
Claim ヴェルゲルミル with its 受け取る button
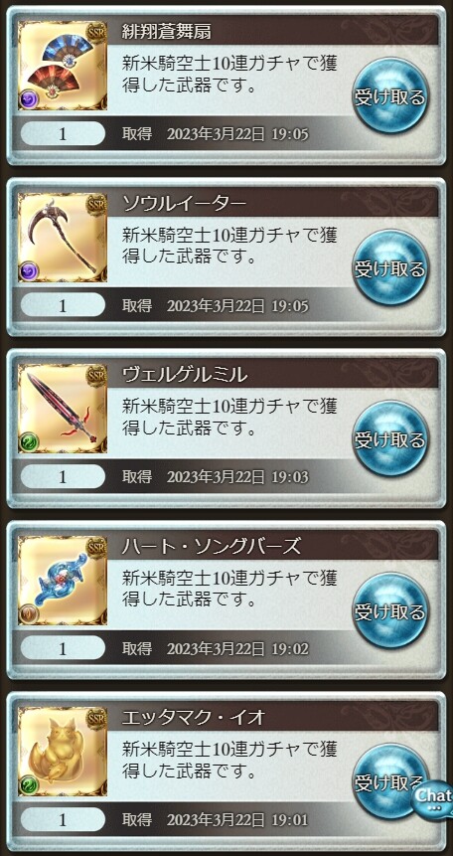point(389,438)
